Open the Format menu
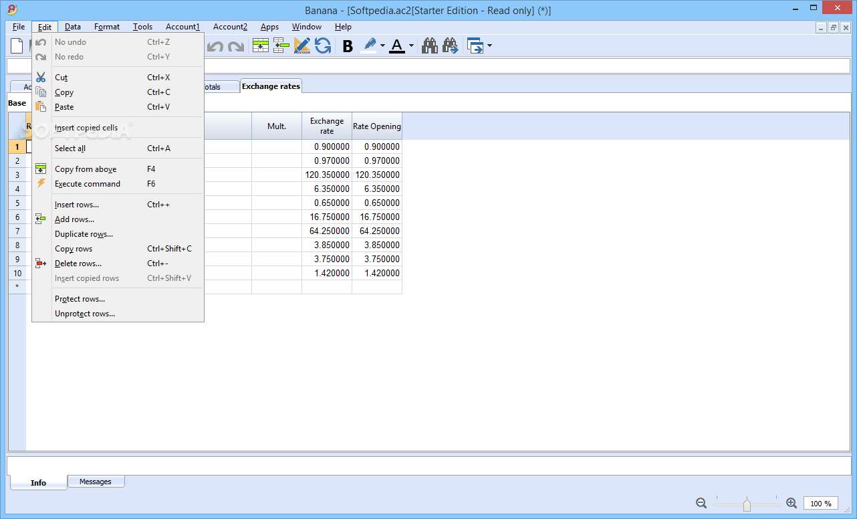 (x=107, y=27)
